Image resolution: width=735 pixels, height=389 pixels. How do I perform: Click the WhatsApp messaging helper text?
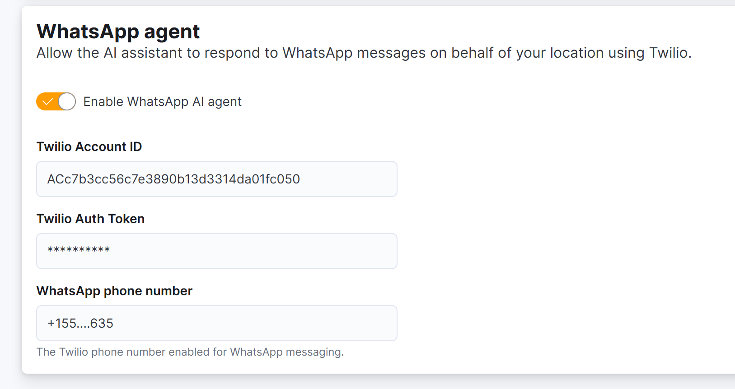(x=190, y=352)
